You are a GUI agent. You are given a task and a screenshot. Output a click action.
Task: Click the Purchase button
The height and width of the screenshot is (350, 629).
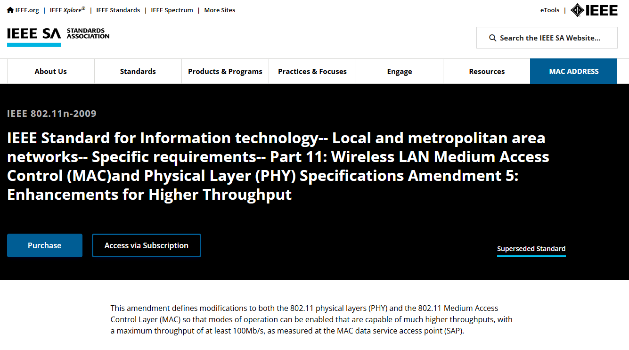45,245
